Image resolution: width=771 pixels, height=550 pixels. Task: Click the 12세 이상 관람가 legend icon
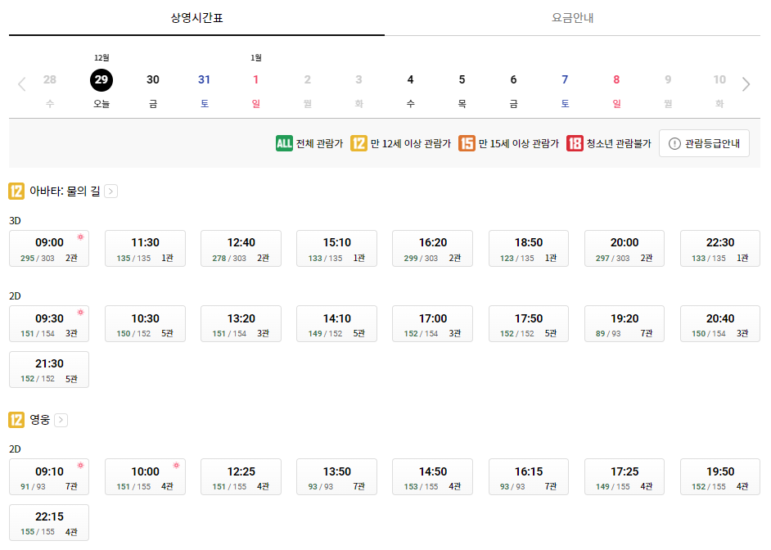point(358,143)
